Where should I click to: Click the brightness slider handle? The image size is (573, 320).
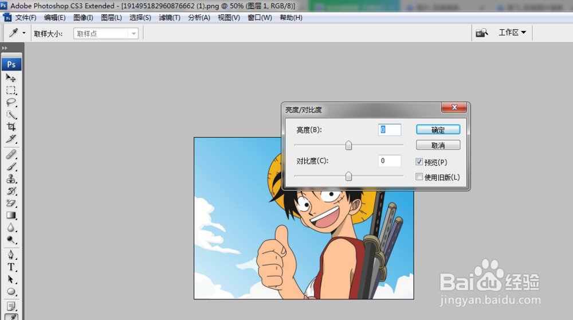coord(348,146)
